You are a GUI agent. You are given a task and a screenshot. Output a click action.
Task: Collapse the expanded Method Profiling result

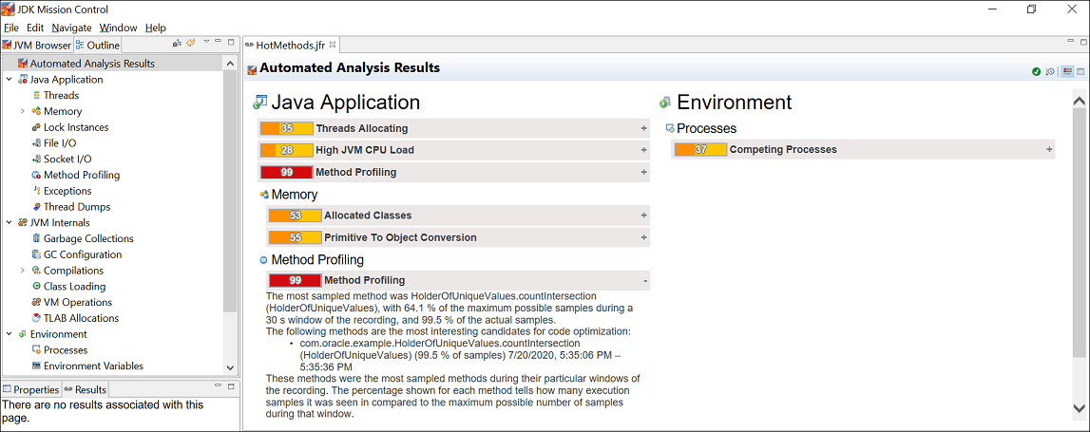pyautogui.click(x=646, y=281)
